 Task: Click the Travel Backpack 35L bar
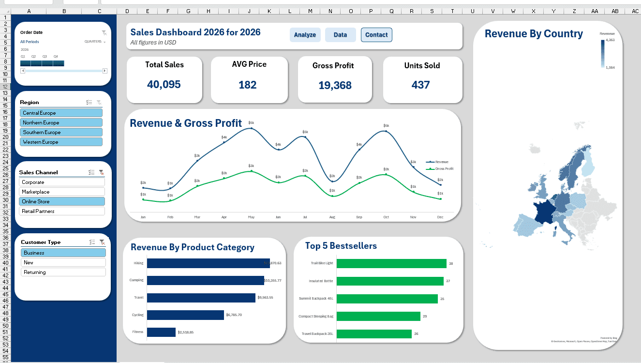pos(374,334)
